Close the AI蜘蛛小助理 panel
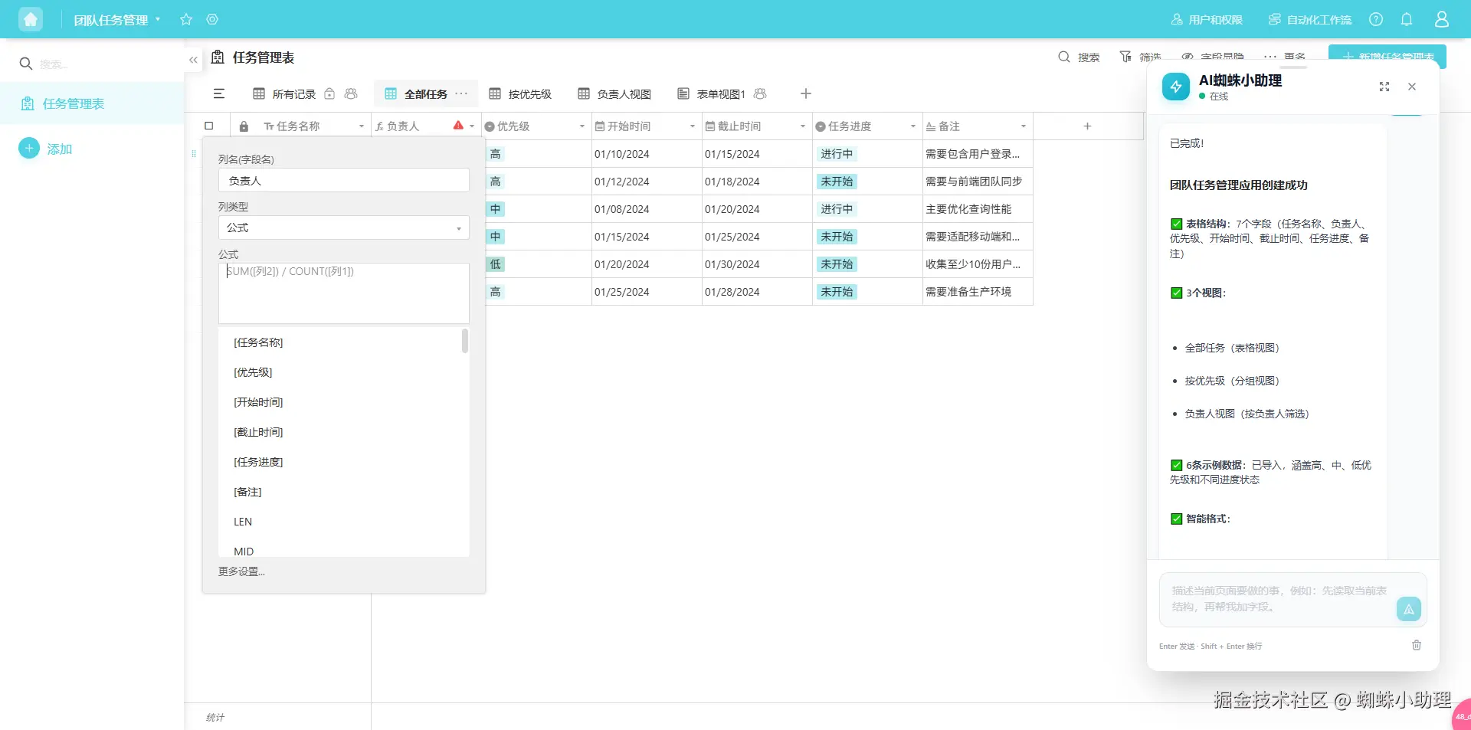 point(1412,87)
